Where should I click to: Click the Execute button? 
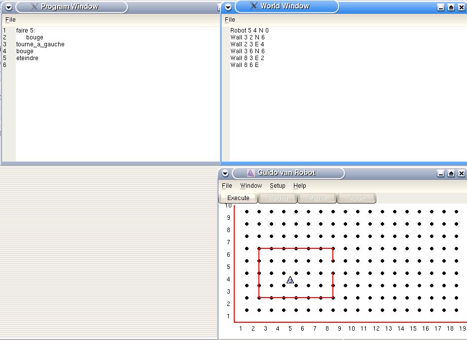coord(238,198)
